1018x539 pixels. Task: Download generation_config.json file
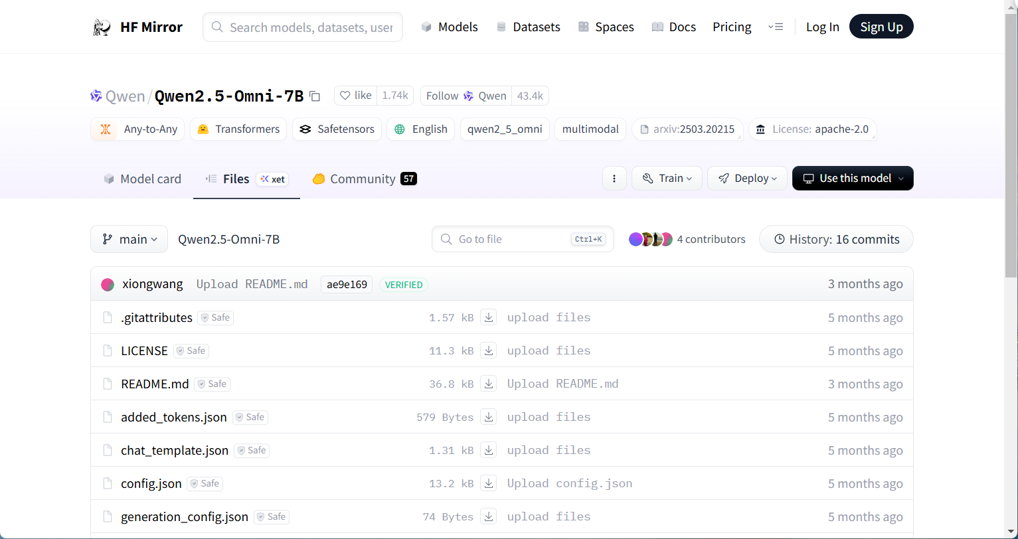[489, 516]
